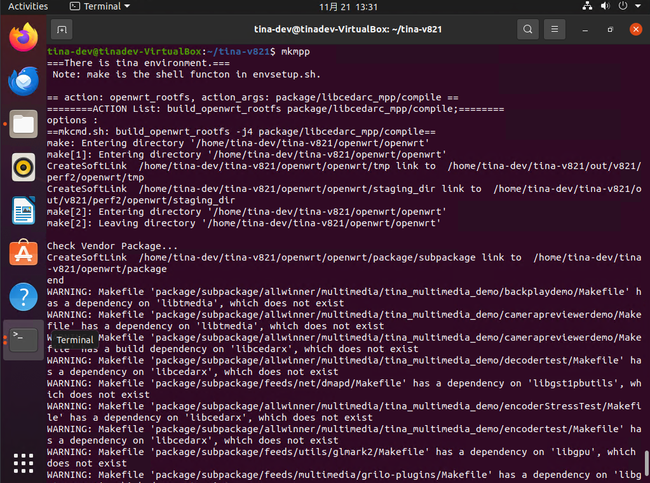This screenshot has width=650, height=483.
Task: Open the clock and calendar panel
Action: click(348, 6)
